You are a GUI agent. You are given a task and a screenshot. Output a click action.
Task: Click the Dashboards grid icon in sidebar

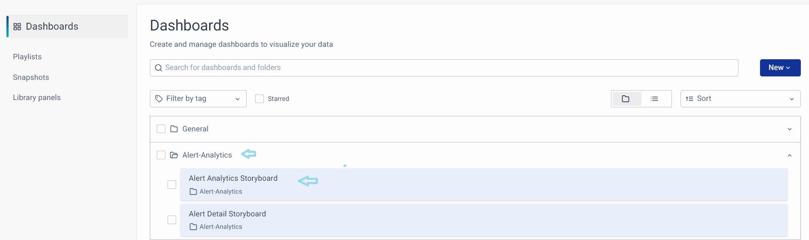[17, 27]
